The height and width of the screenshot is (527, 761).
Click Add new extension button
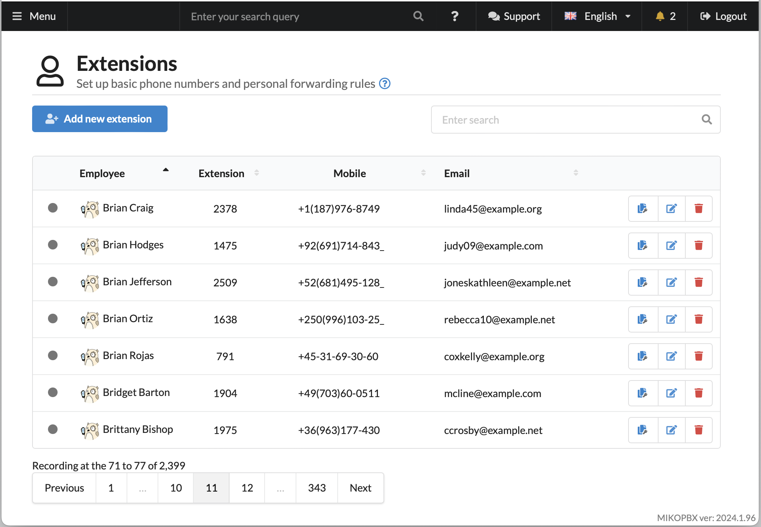(x=100, y=119)
